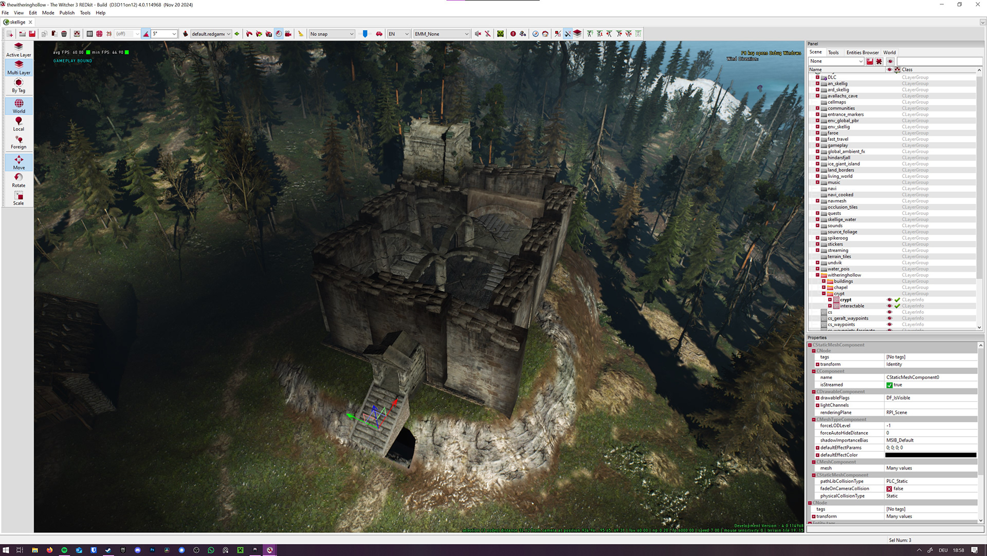Screen dimensions: 987x556
Task: Select the Active Layer mode icon
Action: pyautogui.click(x=19, y=49)
